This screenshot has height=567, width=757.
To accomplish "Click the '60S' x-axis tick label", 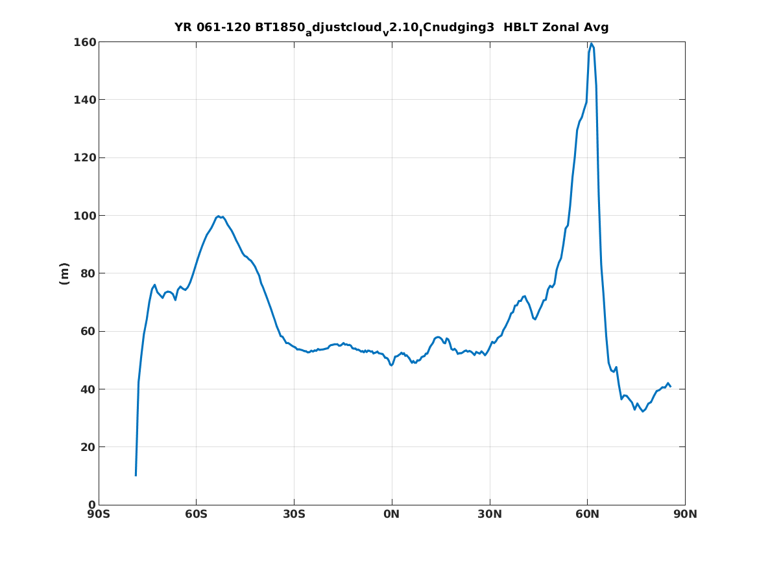I will coord(197,515).
